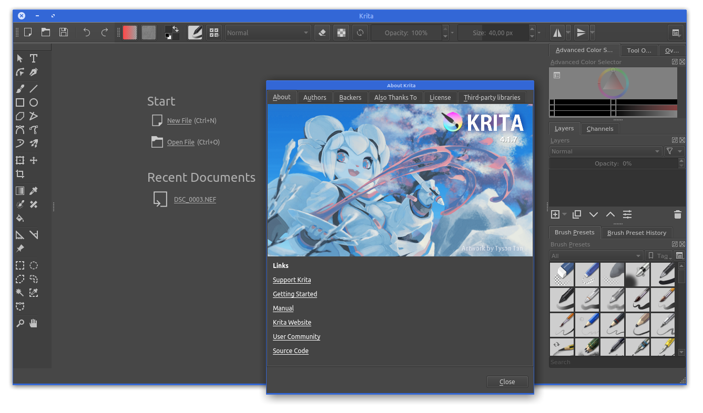This screenshot has width=703, height=413.
Task: Toggle the vertical mirror tool
Action: pyautogui.click(x=581, y=33)
